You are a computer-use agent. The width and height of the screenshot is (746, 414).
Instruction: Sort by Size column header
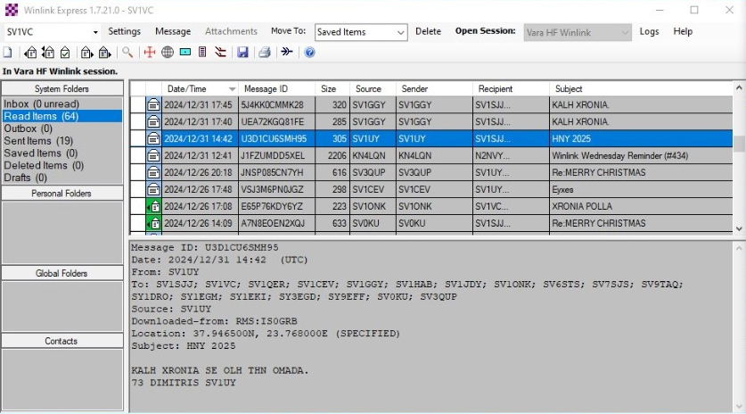(332, 88)
